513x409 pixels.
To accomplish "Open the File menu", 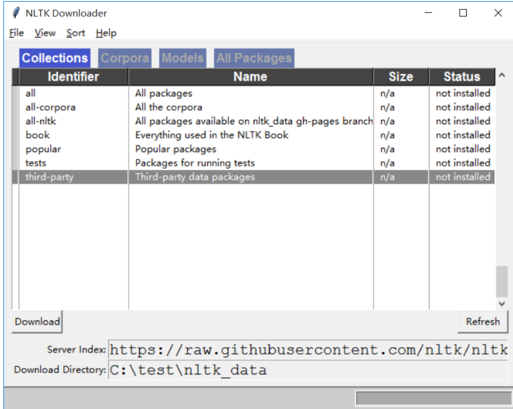I will (16, 33).
